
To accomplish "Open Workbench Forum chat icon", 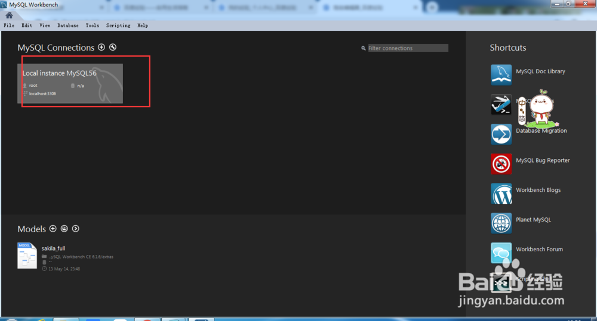I will [501, 253].
